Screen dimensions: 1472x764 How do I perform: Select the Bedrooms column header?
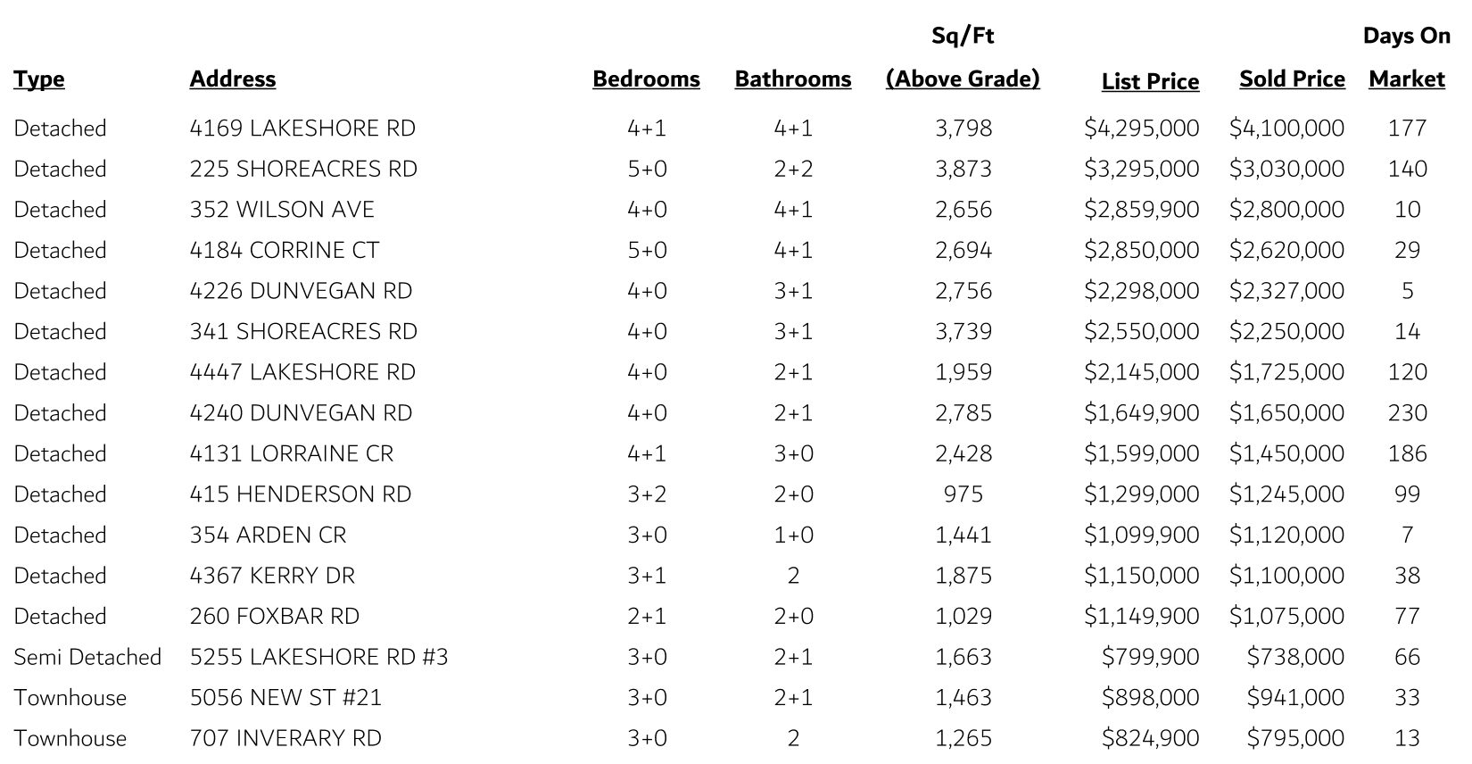point(646,79)
